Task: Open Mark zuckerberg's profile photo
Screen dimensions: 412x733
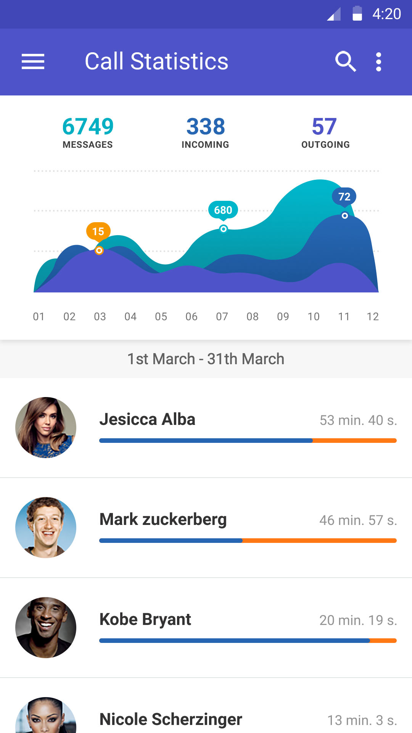Action: pyautogui.click(x=46, y=528)
